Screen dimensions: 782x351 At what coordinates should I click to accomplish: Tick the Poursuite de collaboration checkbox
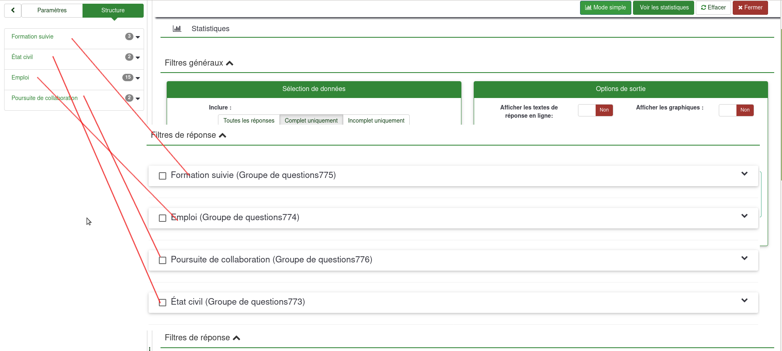(163, 260)
